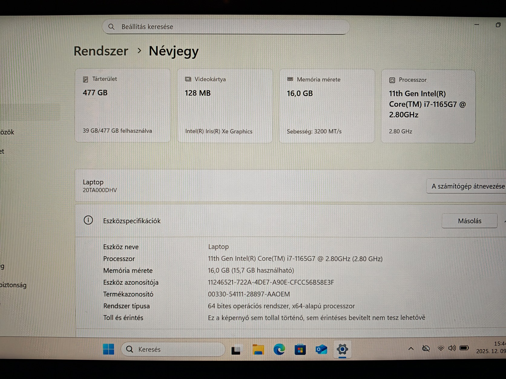The height and width of the screenshot is (379, 506).
Task: Click the "128 MB" video memory value
Action: [198, 93]
